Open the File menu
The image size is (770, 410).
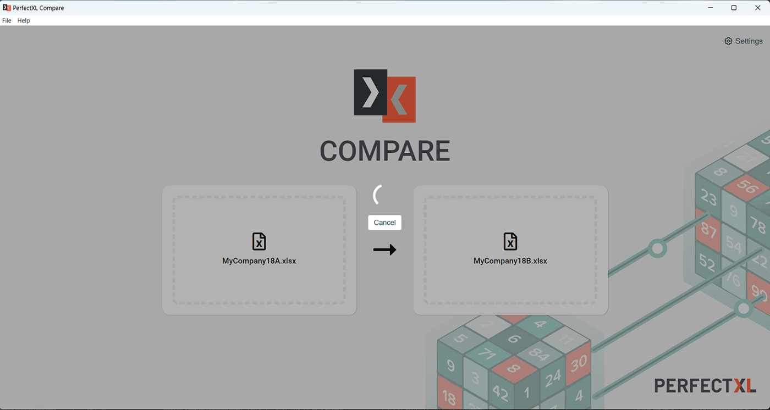coord(7,20)
